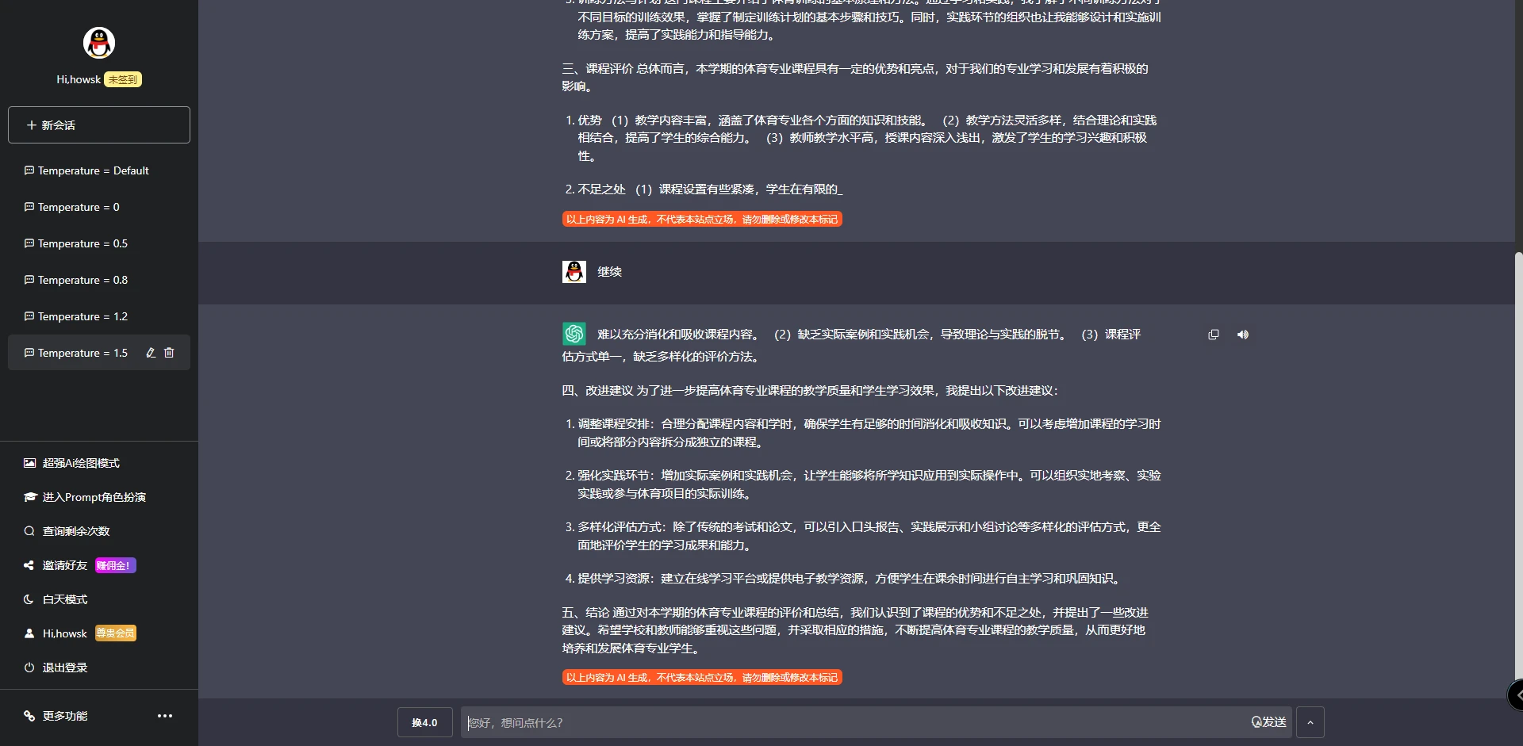Click 换4.0 to switch model

[424, 722]
